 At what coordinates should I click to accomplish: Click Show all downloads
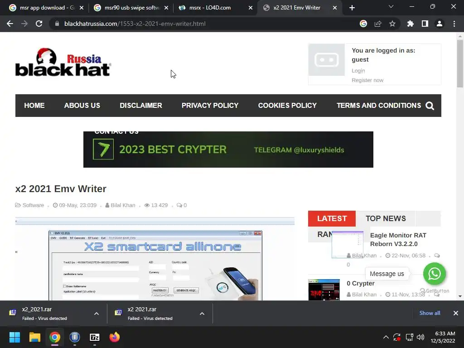(430, 313)
